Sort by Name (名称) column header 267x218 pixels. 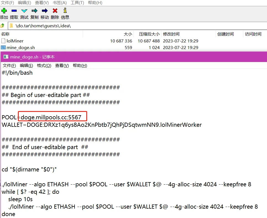pyautogui.click(x=6, y=34)
